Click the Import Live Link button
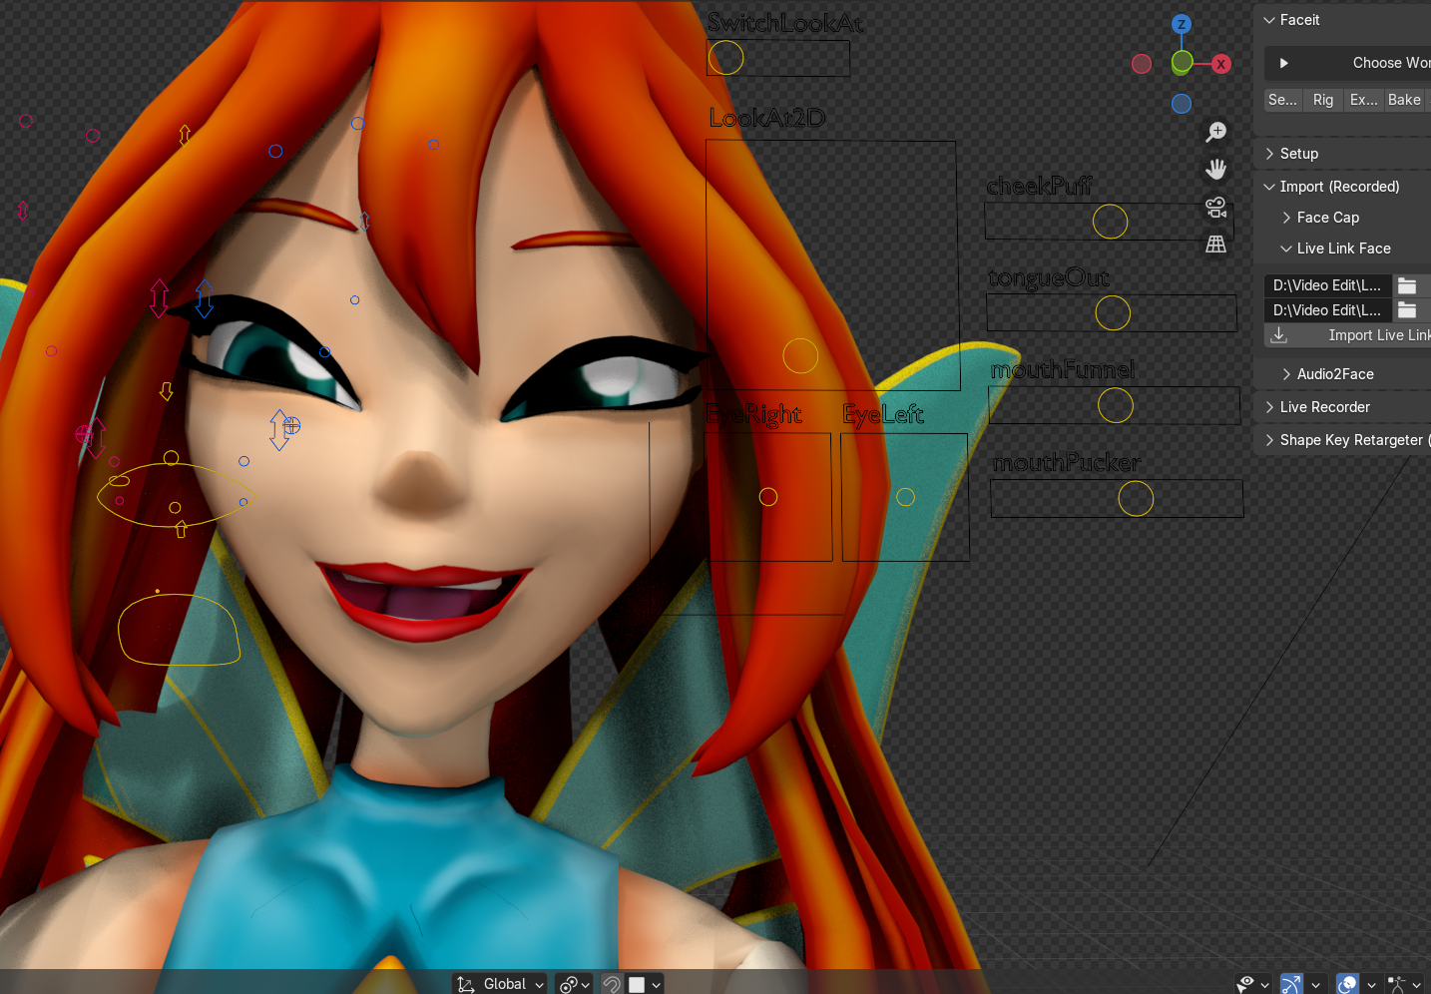The image size is (1431, 994). tap(1348, 335)
